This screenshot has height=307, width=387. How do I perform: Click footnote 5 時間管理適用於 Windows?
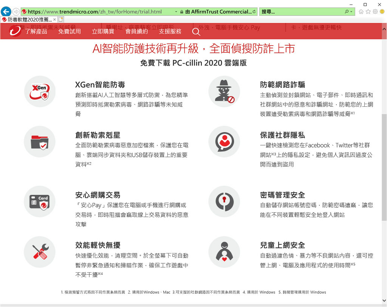point(302,292)
